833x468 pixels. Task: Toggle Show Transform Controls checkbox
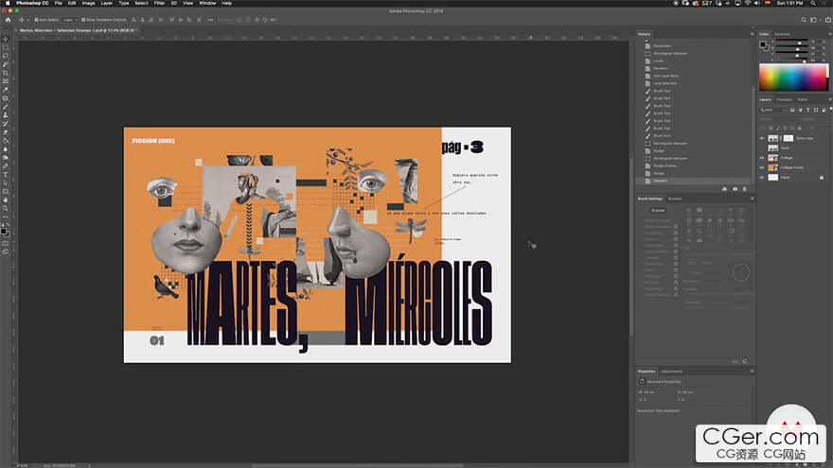(83, 20)
